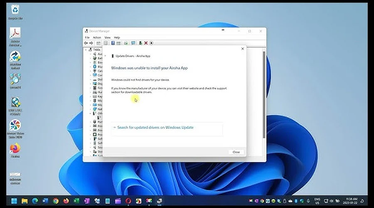374x208 pixels.
Task: Expand the Bluetooth category arrow
Action: (91, 67)
